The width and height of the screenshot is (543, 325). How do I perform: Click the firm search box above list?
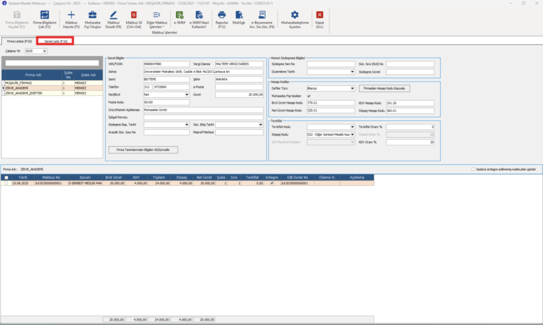52,63
